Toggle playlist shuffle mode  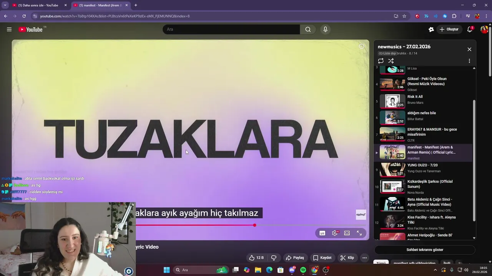coord(391,61)
